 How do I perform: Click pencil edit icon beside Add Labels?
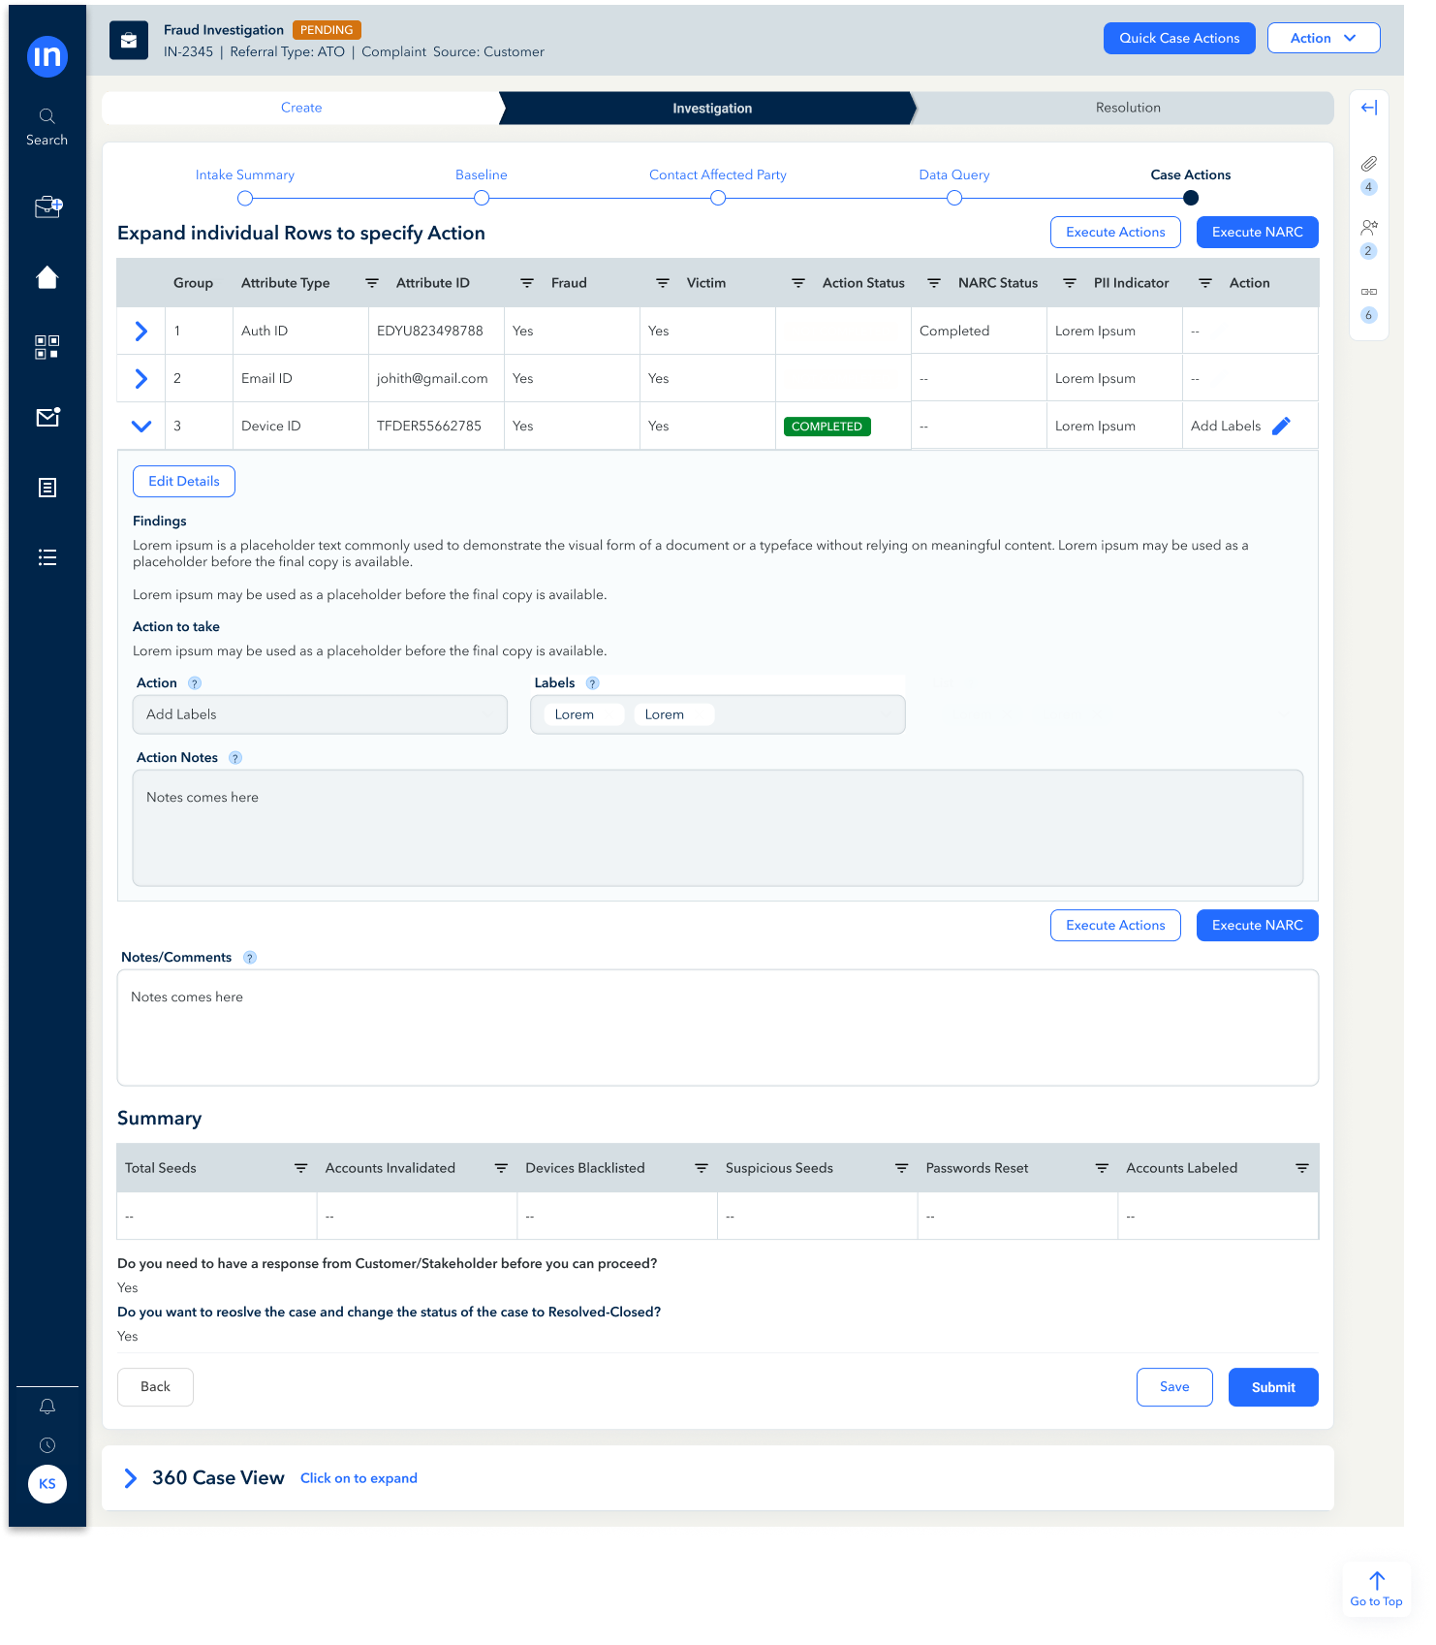coord(1281,427)
